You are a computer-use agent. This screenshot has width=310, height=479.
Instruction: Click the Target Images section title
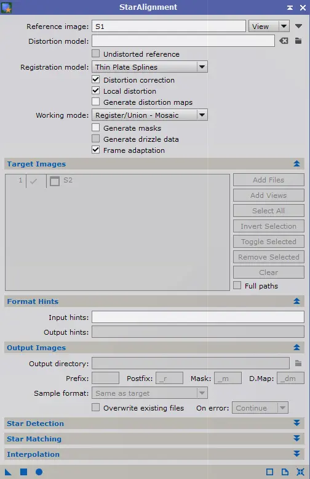click(x=36, y=164)
